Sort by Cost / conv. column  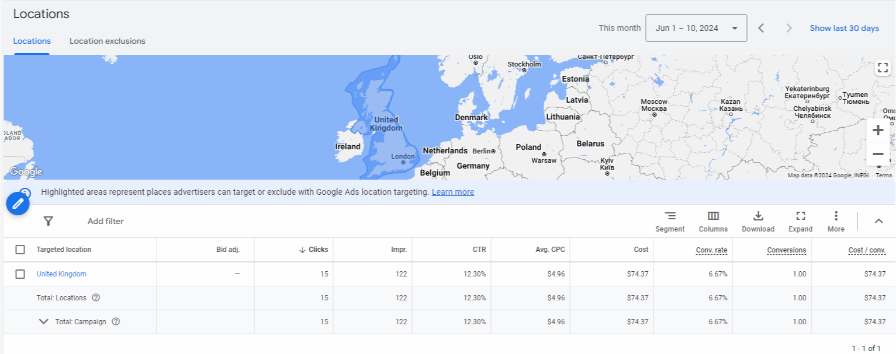point(867,250)
